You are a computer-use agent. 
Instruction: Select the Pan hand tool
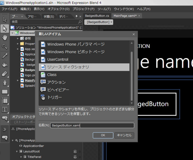5,38
